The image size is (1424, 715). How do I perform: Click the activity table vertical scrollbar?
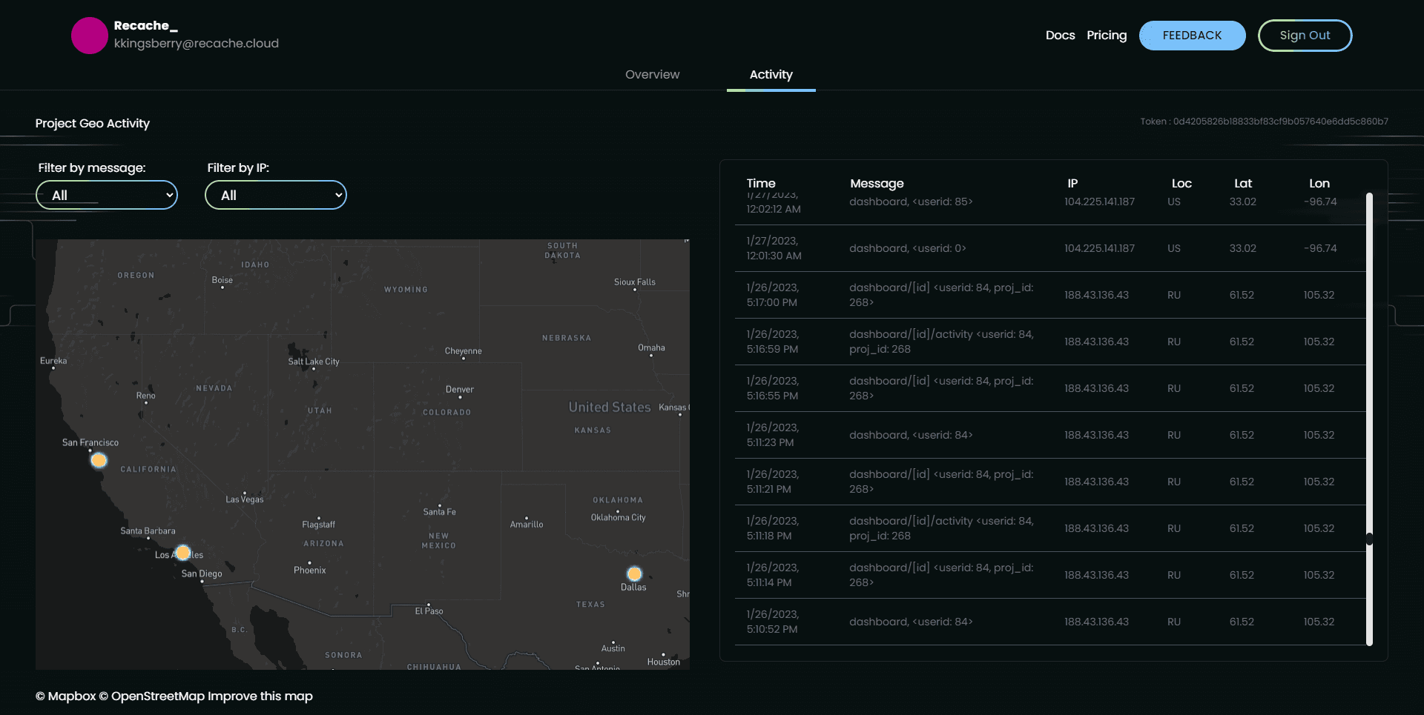1369,415
